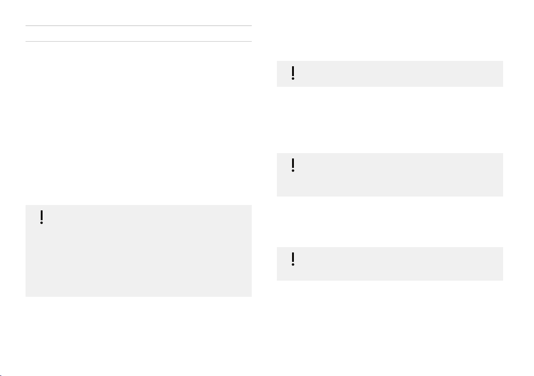Select the exclamation icon in the middle right-column notice

293,165
